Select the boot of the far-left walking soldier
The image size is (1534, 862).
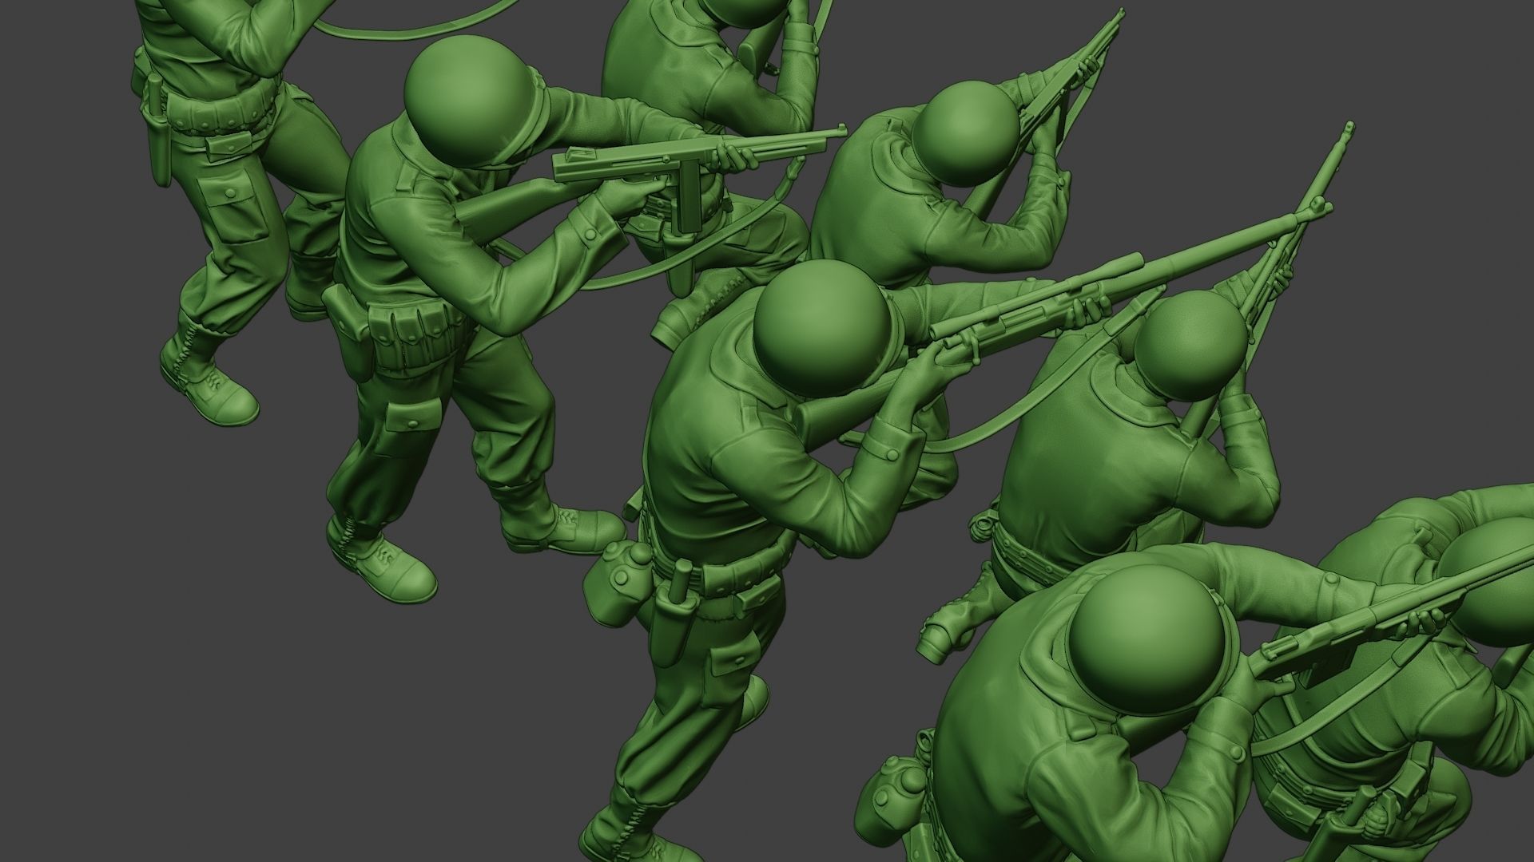tap(209, 383)
